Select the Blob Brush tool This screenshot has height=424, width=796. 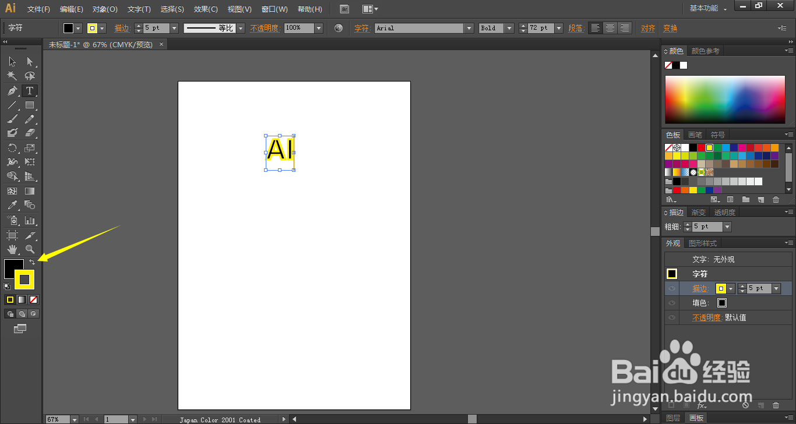click(x=12, y=133)
